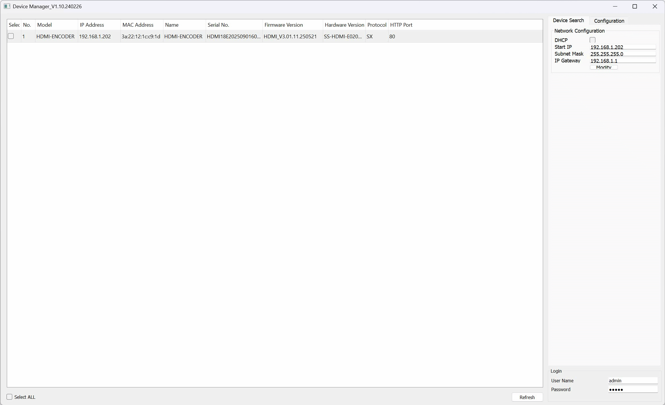Close the Device Manager window

[655, 6]
